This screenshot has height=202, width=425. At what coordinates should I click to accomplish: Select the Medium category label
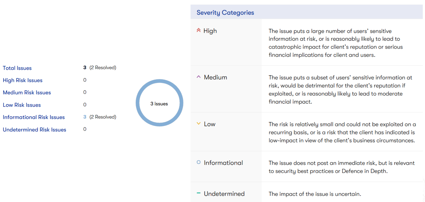[215, 77]
